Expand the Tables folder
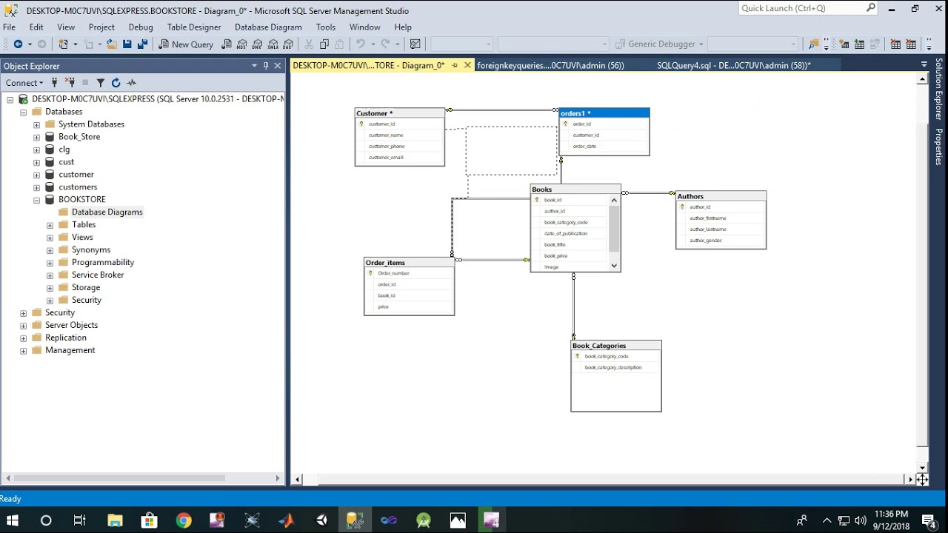Screen dimensions: 948x533 [50, 225]
